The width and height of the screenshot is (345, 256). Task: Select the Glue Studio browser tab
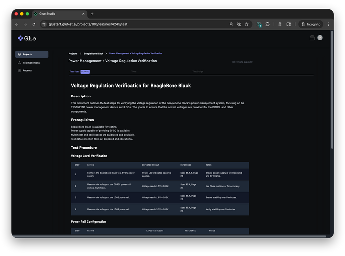[59, 14]
